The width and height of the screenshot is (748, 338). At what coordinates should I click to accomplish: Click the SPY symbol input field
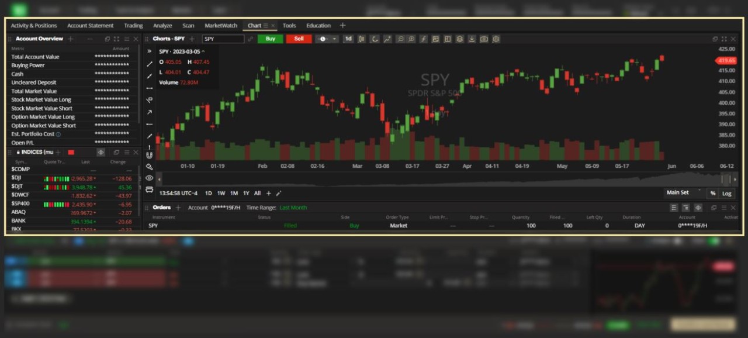pyautogui.click(x=223, y=39)
